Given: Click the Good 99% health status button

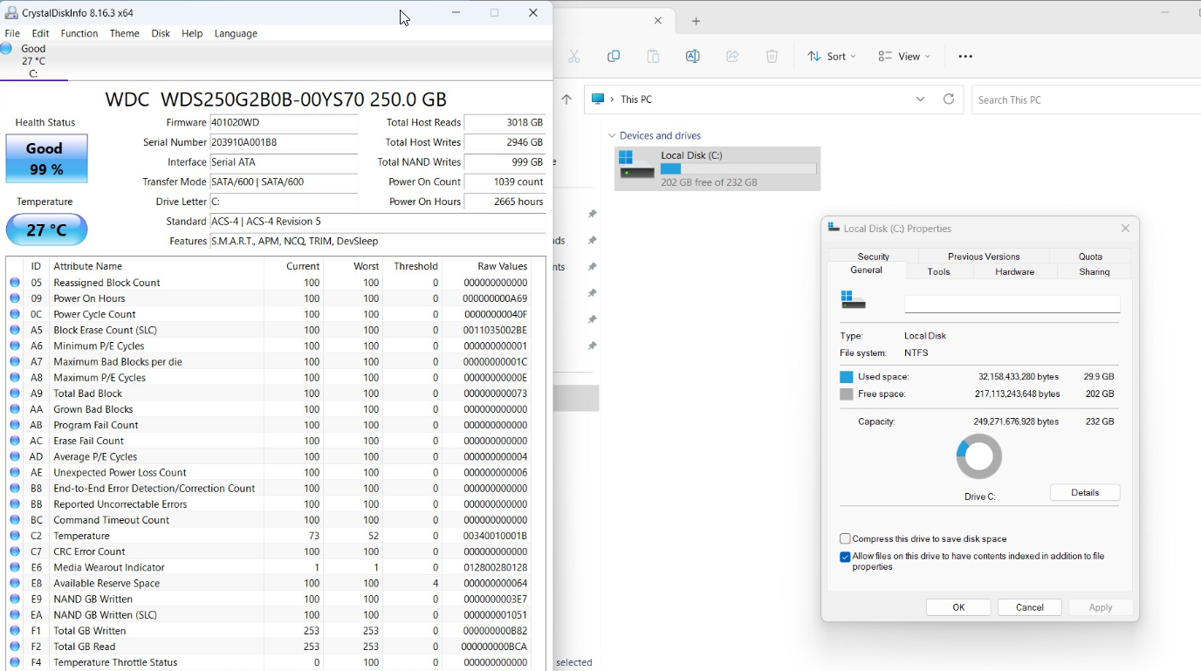Looking at the screenshot, I should coord(46,159).
